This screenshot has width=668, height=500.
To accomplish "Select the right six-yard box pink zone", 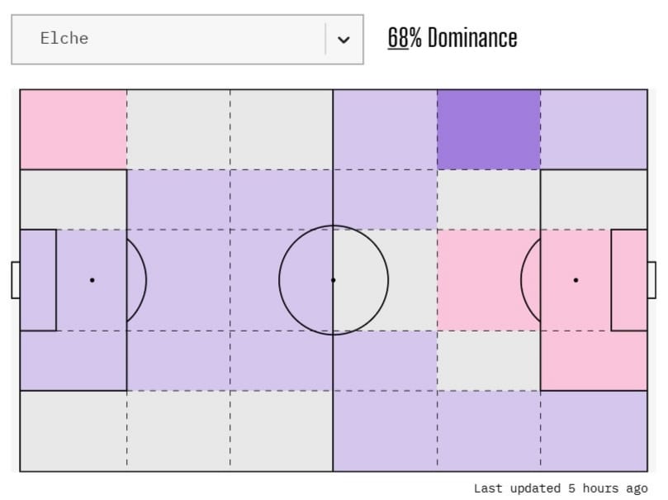I will pyautogui.click(x=629, y=280).
